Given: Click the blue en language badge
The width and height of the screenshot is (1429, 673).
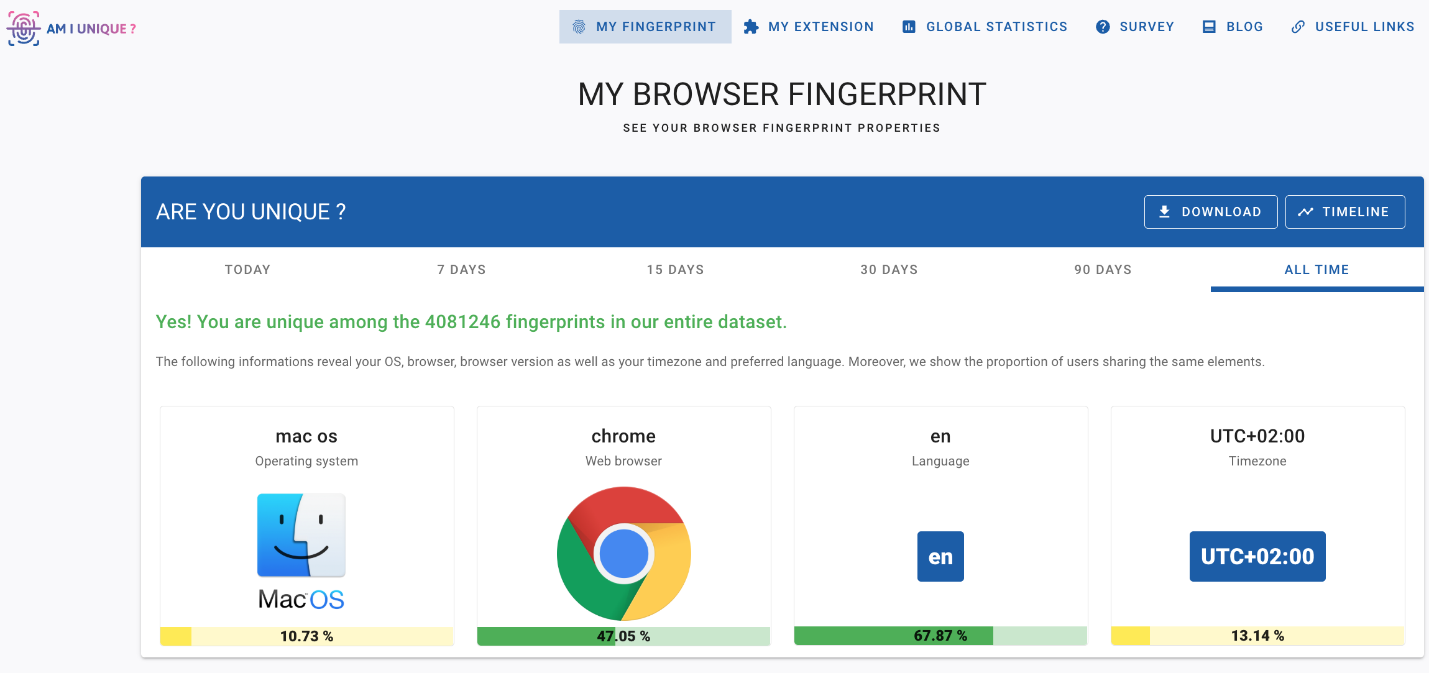Looking at the screenshot, I should (x=940, y=556).
